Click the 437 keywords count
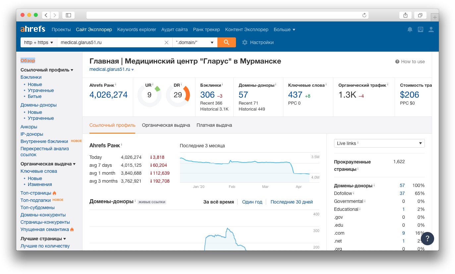The image size is (455, 274). click(x=295, y=95)
